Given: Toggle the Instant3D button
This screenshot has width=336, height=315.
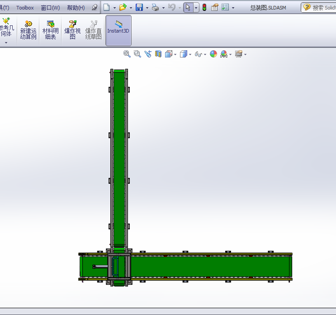Looking at the screenshot, I should [118, 30].
